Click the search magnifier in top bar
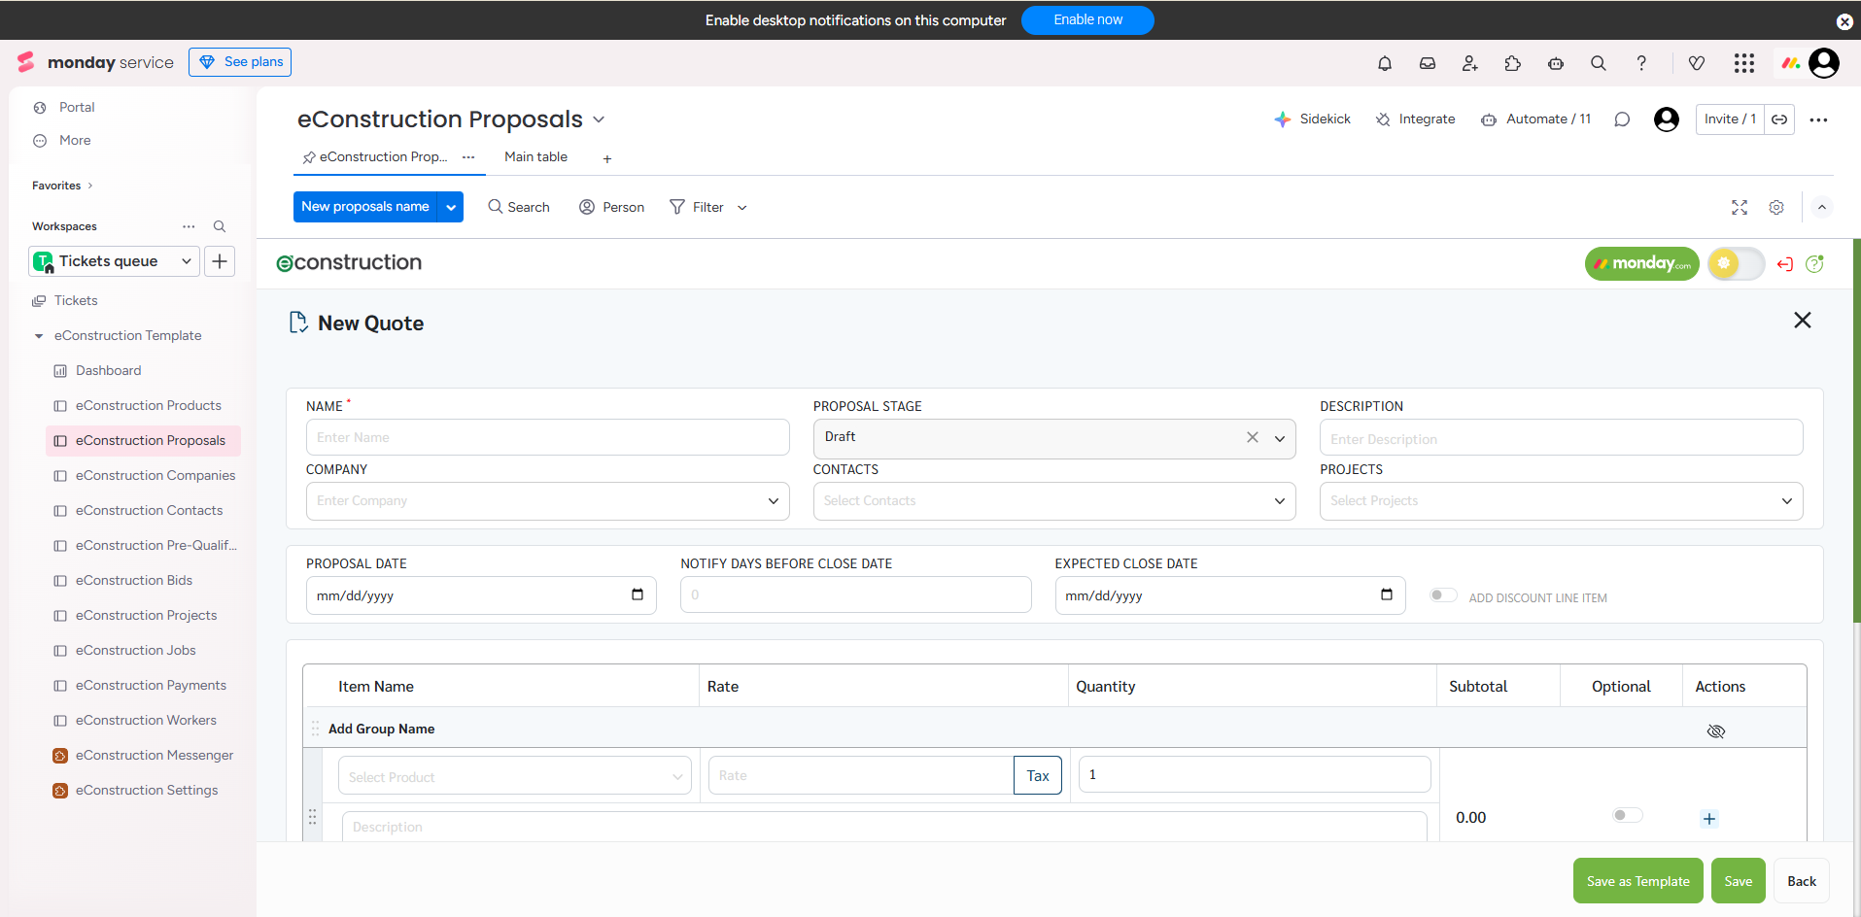Screen dimensions: 1861x917 (1599, 63)
